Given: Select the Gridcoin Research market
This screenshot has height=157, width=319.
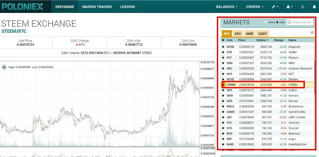Looking at the screenshot, I should (x=300, y=68).
